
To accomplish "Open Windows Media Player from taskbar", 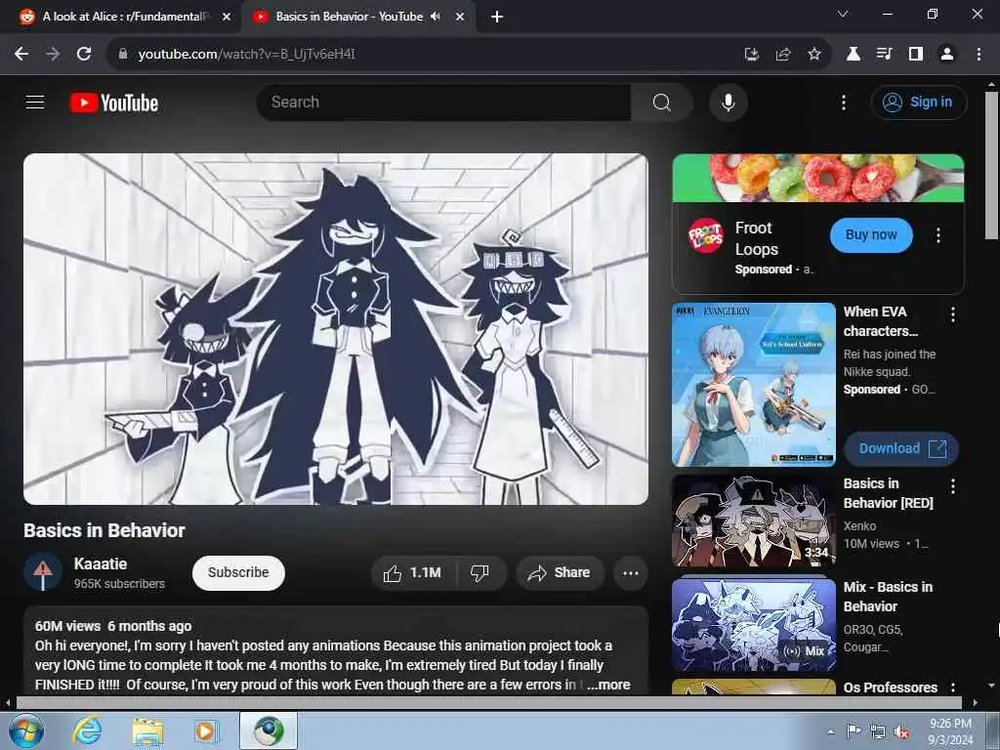I will coord(207,730).
